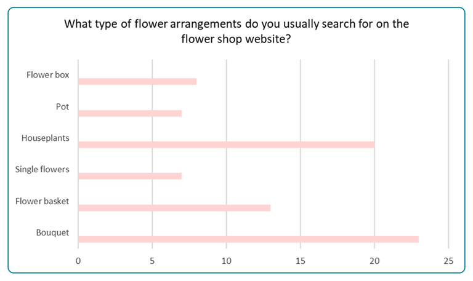This screenshot has width=473, height=281.
Task: Select the 15 axis tick label
Action: point(301,261)
